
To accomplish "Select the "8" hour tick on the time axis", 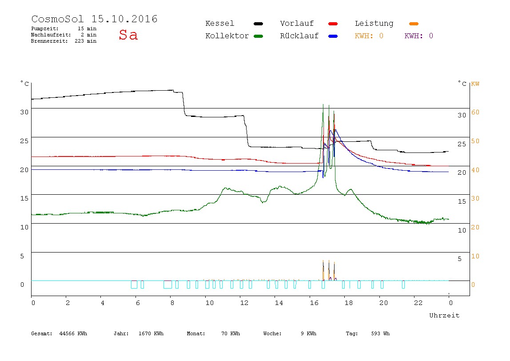I will click(172, 303).
